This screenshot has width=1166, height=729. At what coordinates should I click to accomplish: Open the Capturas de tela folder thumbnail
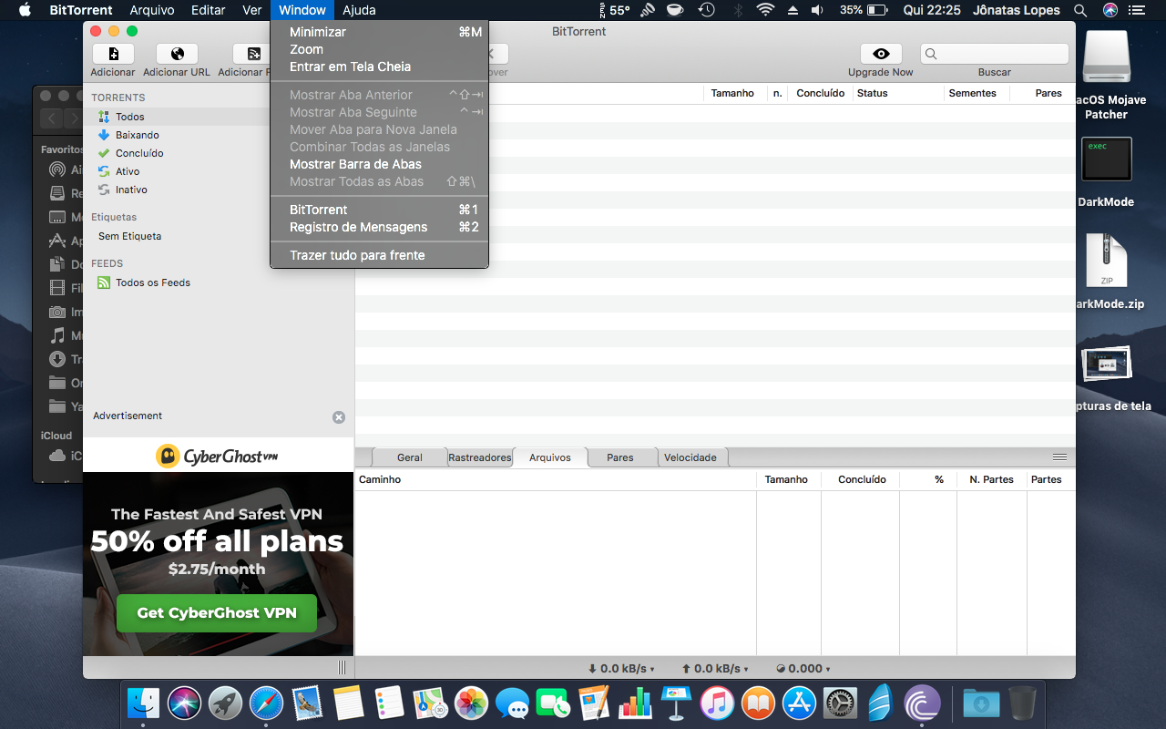(1106, 363)
